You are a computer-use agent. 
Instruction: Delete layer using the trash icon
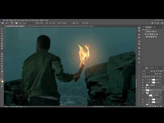(x=161, y=106)
